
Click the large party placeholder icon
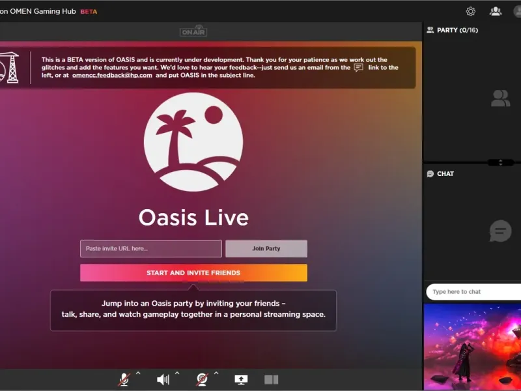pyautogui.click(x=500, y=98)
